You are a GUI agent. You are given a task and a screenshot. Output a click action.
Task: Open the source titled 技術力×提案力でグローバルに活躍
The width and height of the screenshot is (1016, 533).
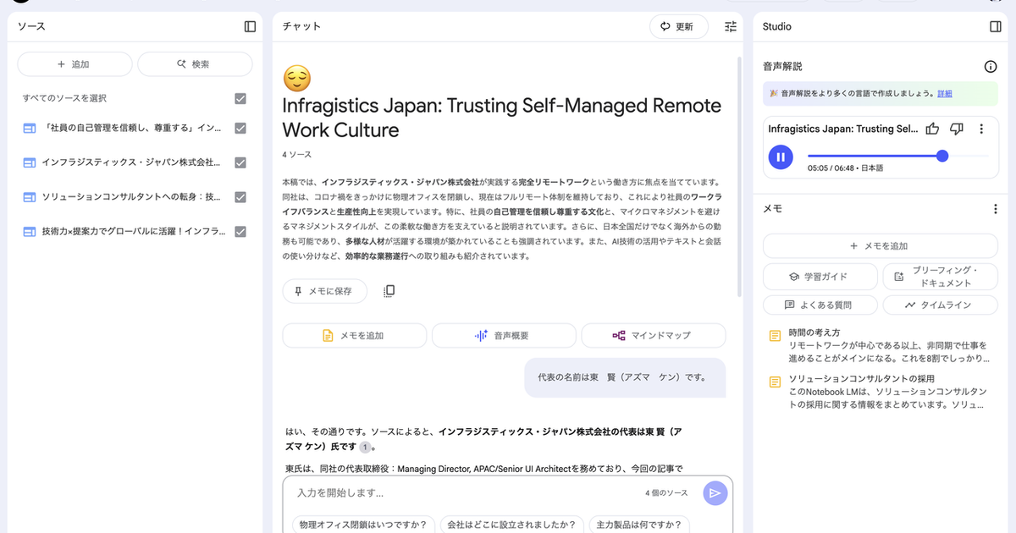click(x=134, y=232)
